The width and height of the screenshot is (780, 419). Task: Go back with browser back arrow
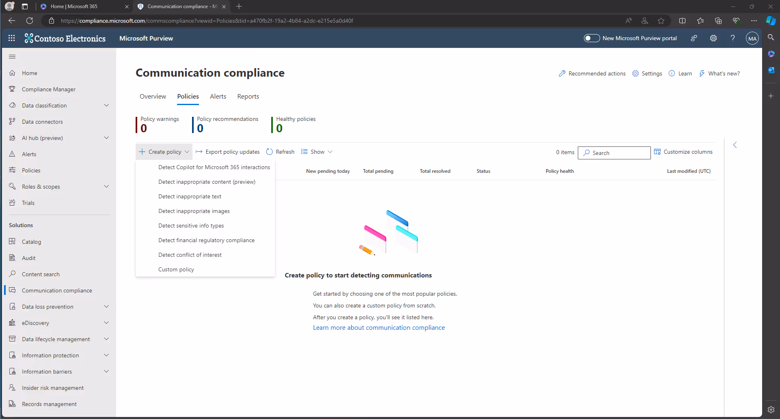pyautogui.click(x=12, y=21)
